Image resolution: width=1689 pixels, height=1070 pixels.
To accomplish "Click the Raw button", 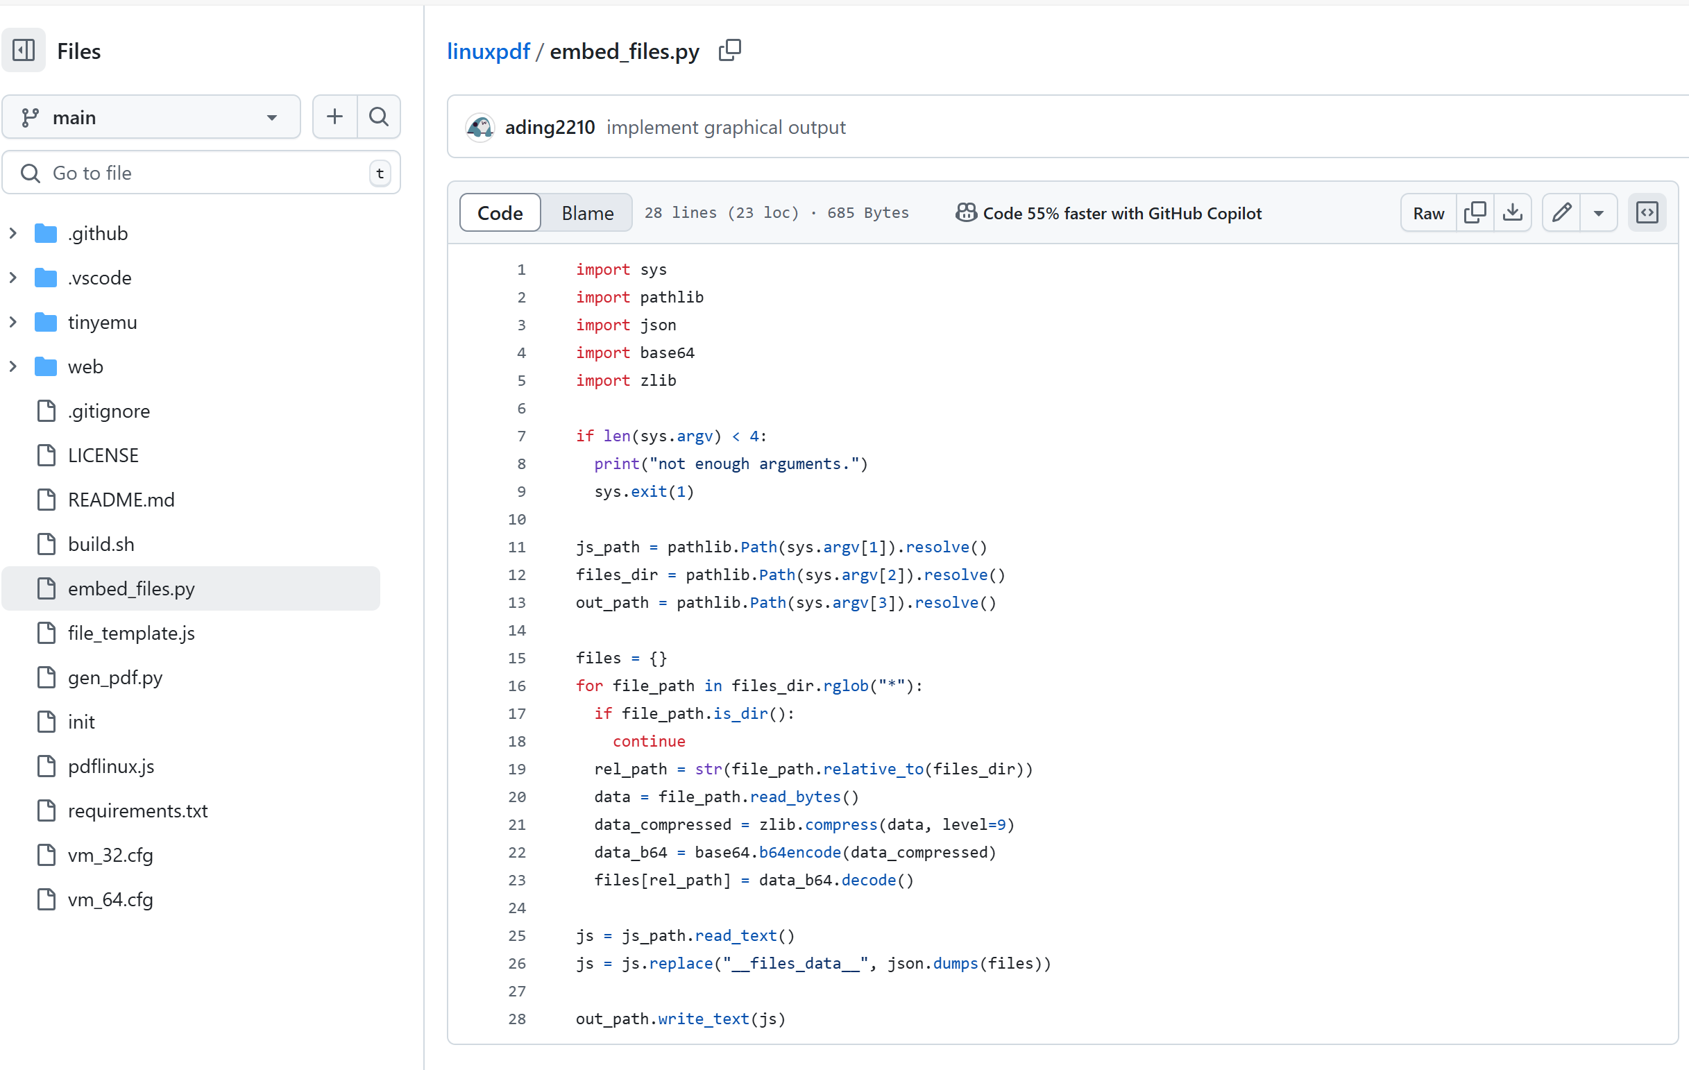I will point(1428,212).
